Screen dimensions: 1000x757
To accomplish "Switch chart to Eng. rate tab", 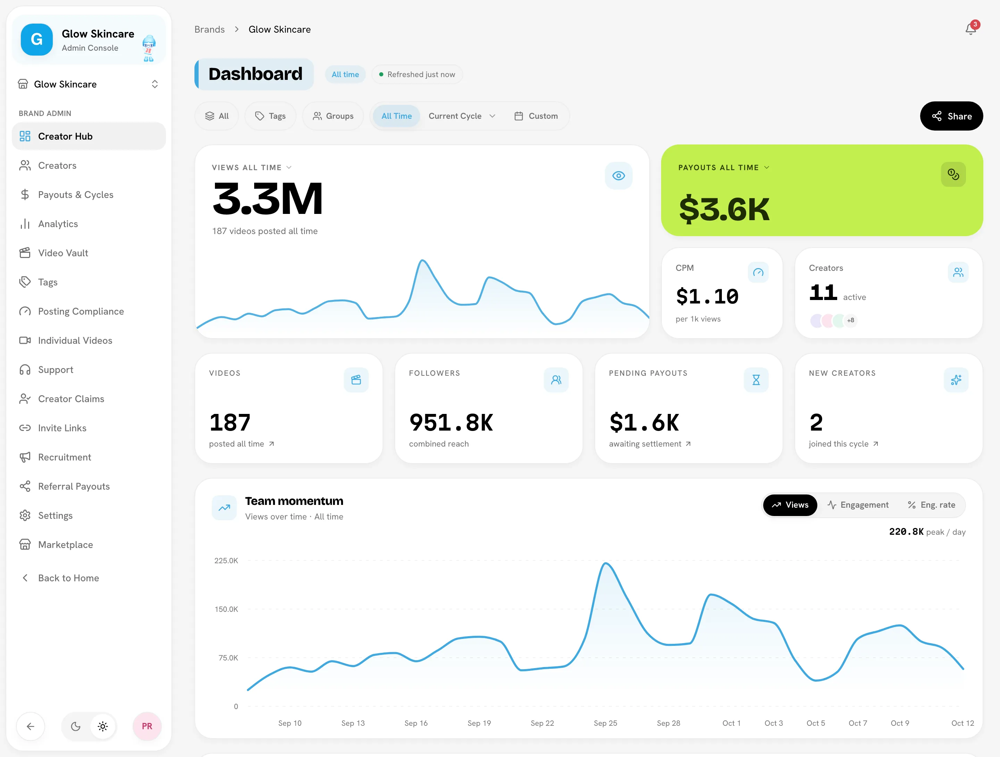I will point(932,505).
